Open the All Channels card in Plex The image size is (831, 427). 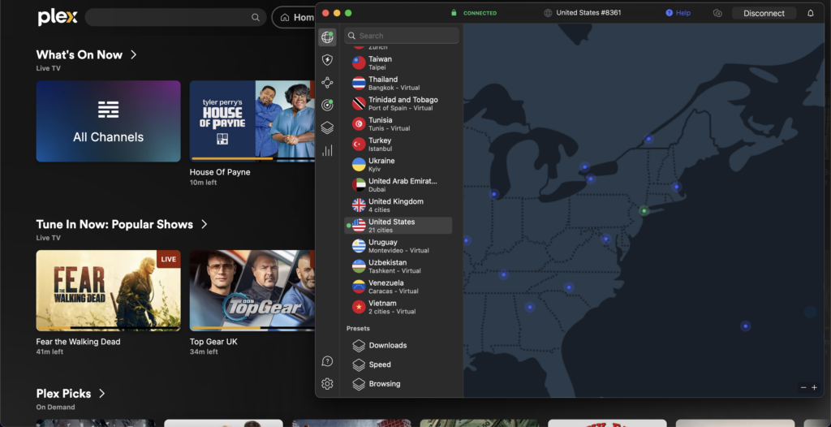(108, 121)
